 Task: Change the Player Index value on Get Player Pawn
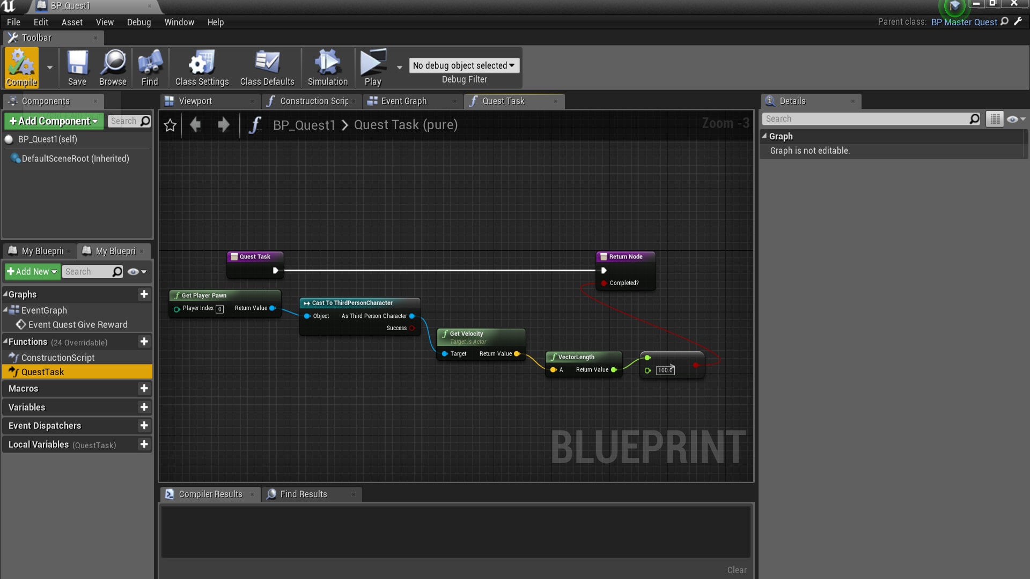220,309
